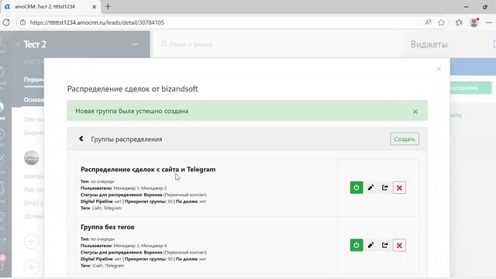Add page to favorites star

click(441, 22)
